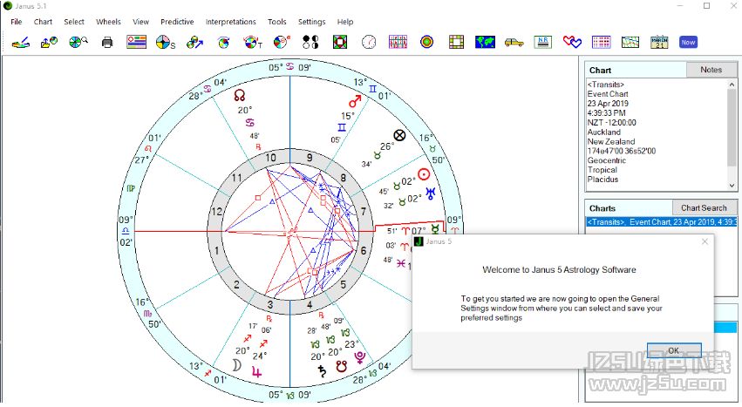Click the 'Placidus' house system text
The width and height of the screenshot is (742, 407).
602,180
